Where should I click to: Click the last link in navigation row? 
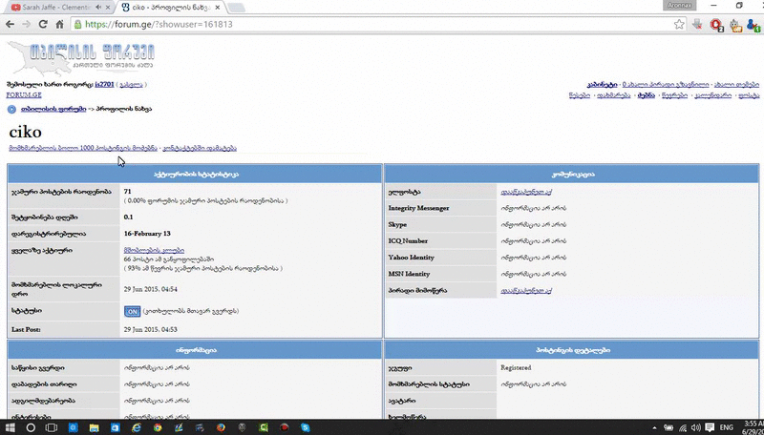tap(749, 94)
